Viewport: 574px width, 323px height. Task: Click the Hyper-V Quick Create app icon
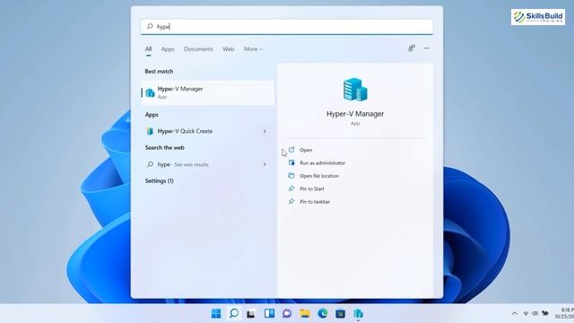coord(150,131)
